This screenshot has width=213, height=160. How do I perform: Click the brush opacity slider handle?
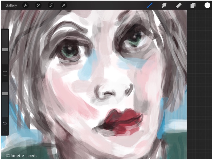tap(5, 93)
